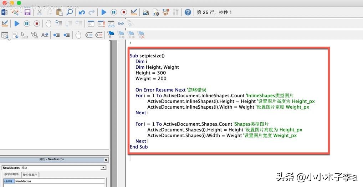Paste using the clipboard icon

(x=59, y=12)
